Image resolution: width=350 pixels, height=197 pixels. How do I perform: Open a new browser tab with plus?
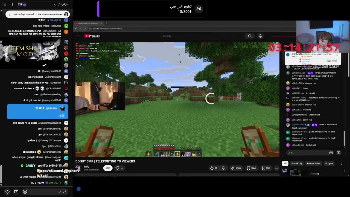click(x=106, y=23)
